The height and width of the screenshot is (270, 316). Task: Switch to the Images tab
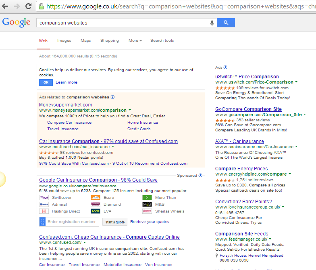(64, 41)
